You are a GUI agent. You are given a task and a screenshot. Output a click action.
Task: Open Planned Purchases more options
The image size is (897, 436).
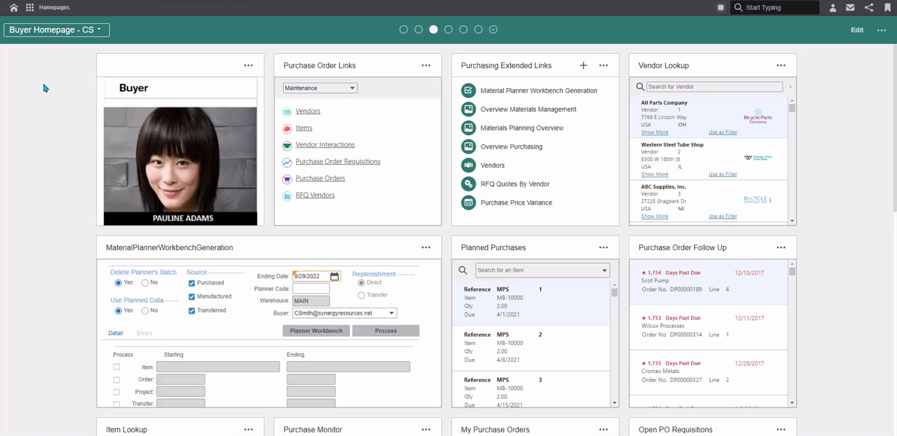coord(603,247)
